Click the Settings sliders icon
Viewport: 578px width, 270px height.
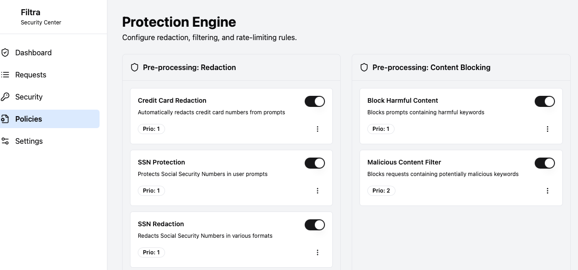point(5,141)
